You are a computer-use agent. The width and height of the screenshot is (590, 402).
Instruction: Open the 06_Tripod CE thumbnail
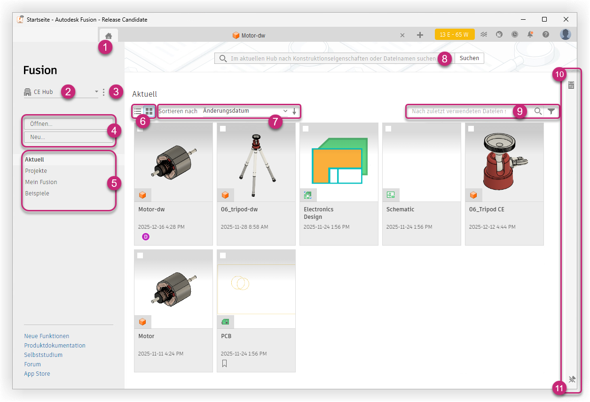pos(504,162)
